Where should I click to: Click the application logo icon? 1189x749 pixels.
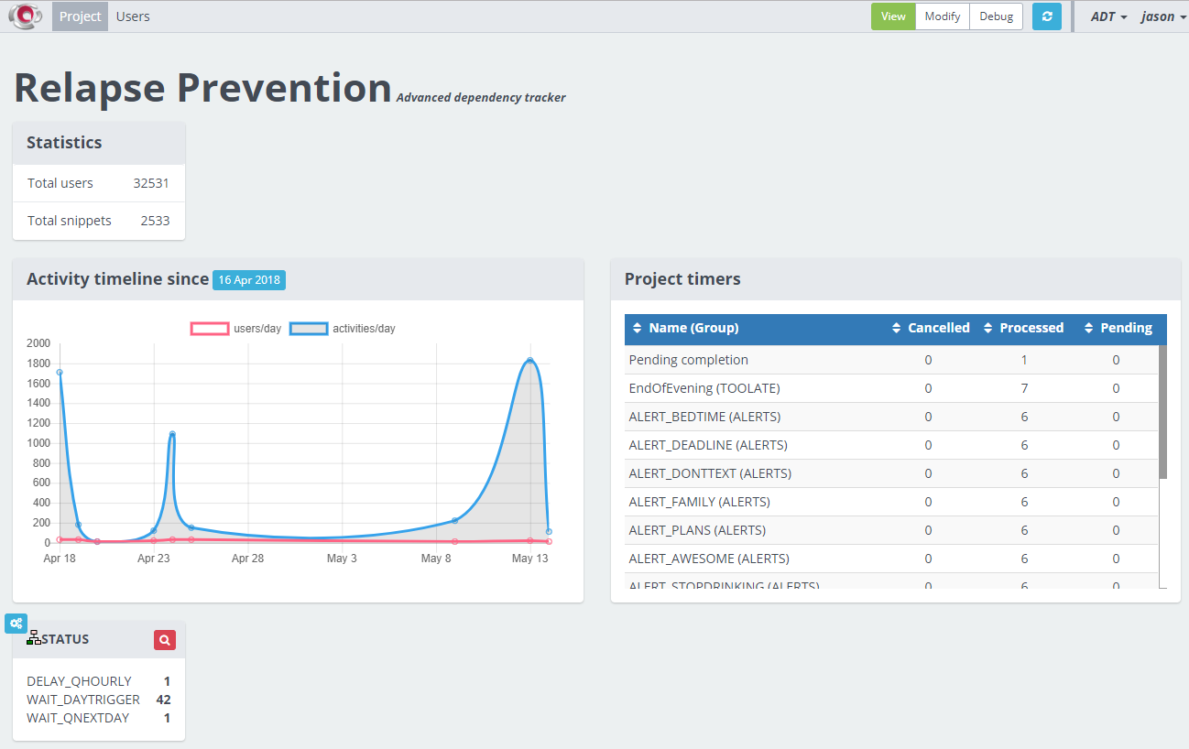pyautogui.click(x=26, y=16)
